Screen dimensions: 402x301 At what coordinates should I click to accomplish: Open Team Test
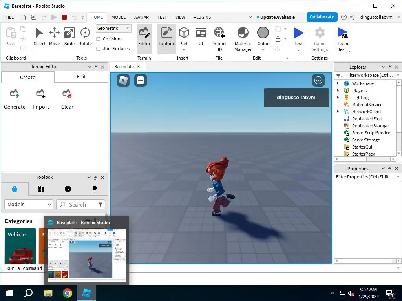click(x=342, y=40)
